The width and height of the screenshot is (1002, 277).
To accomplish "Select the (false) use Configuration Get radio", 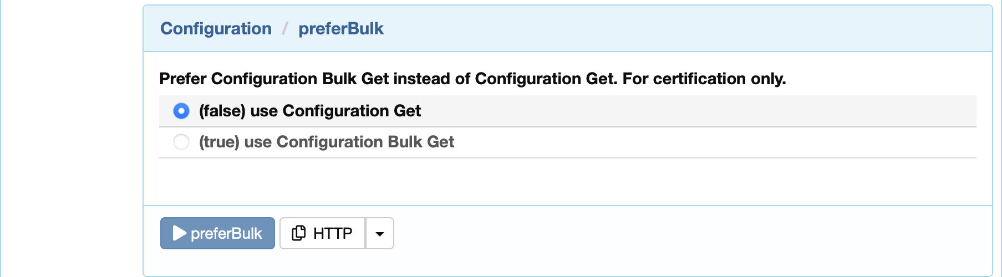I will pyautogui.click(x=181, y=111).
